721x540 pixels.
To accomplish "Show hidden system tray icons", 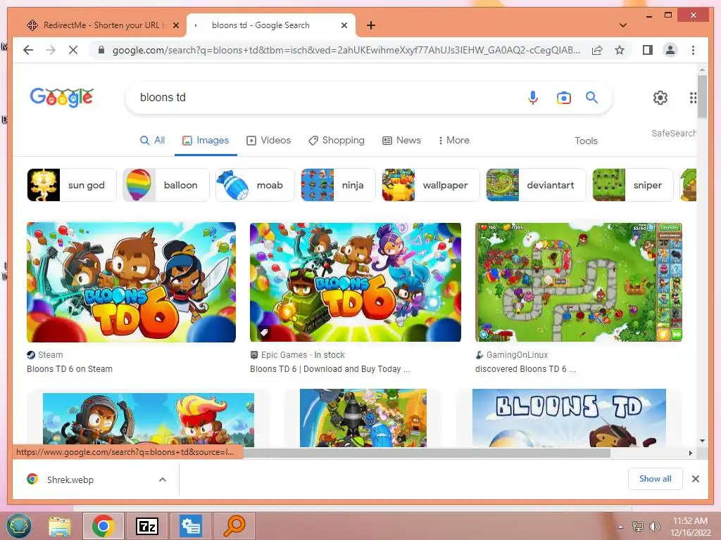I will pos(621,527).
